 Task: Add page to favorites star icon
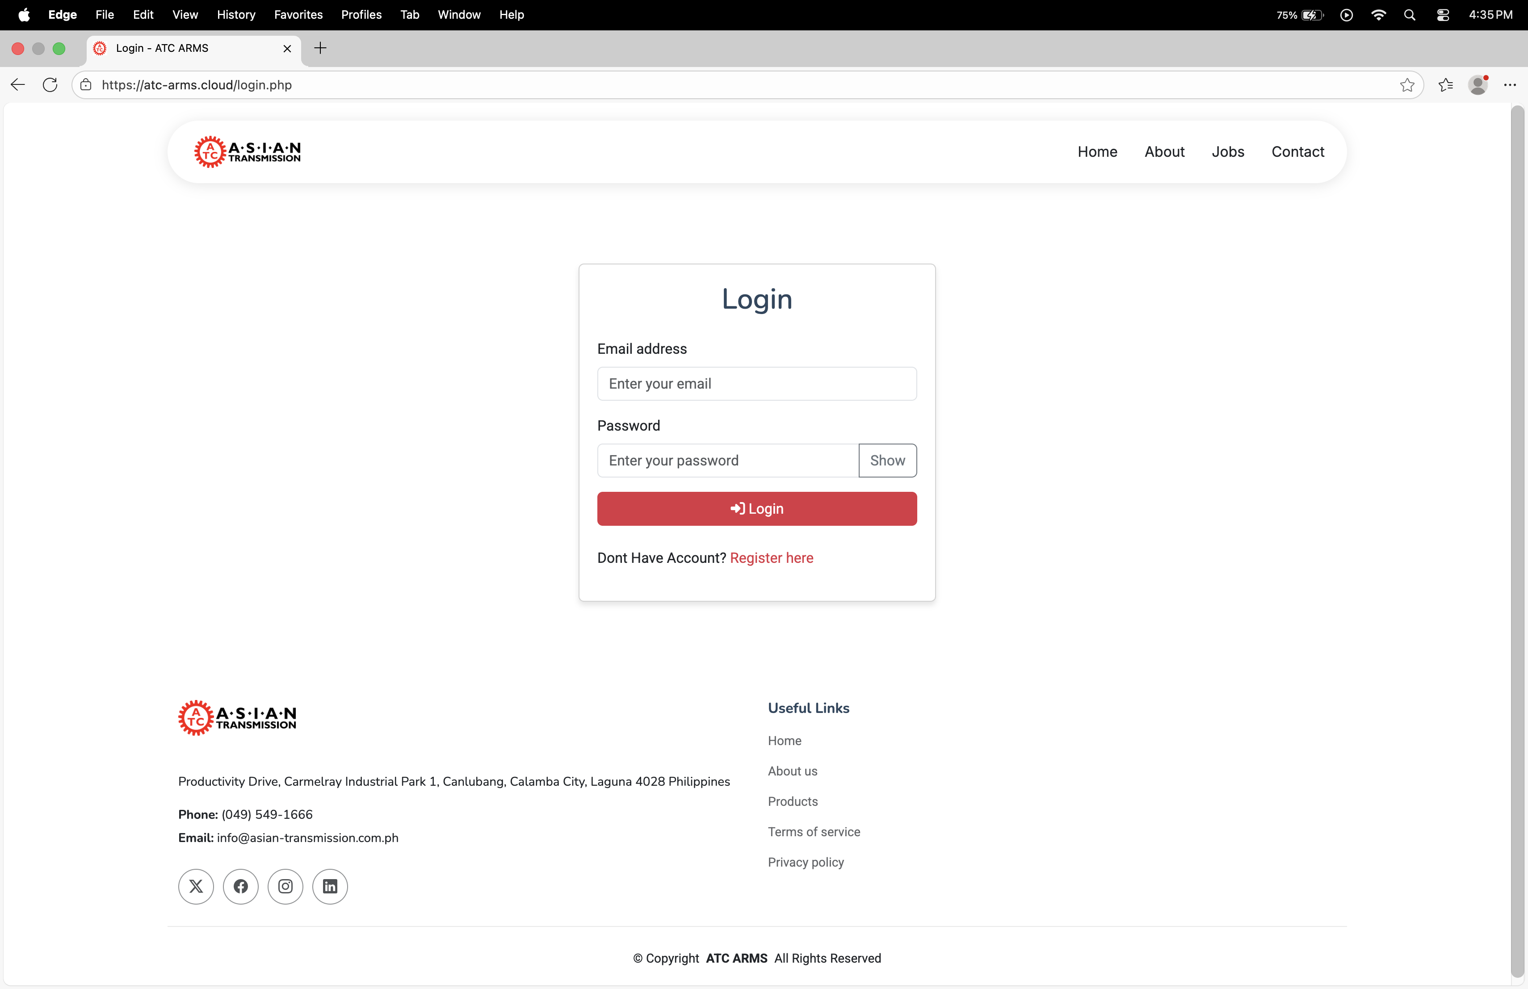[1406, 85]
